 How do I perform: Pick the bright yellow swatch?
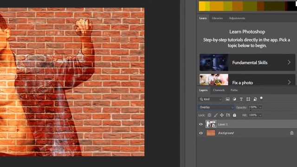click(x=202, y=6)
